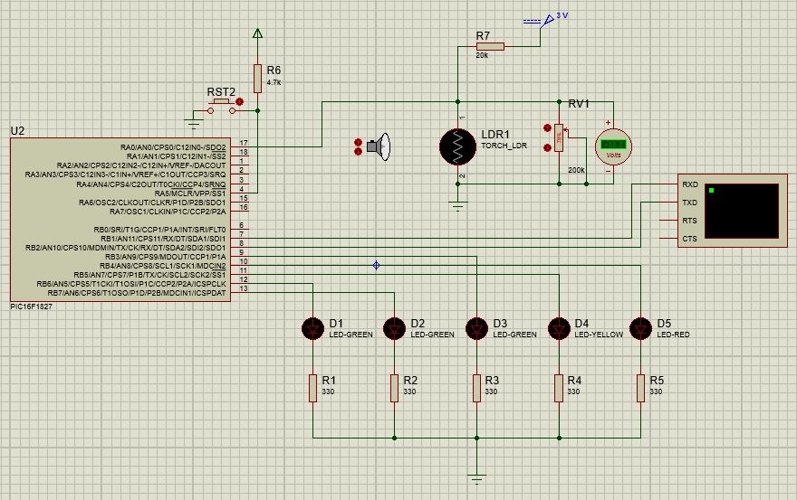
Task: Click RV1 upper red increment dot
Action: click(547, 127)
